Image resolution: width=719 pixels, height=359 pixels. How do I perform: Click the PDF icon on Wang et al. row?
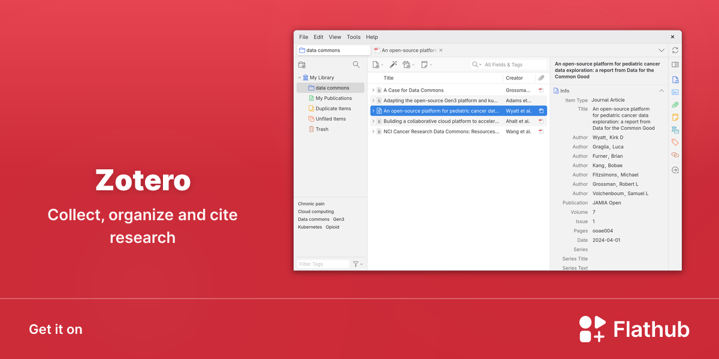coord(541,131)
